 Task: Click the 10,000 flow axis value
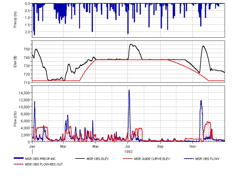pyautogui.click(x=24, y=107)
